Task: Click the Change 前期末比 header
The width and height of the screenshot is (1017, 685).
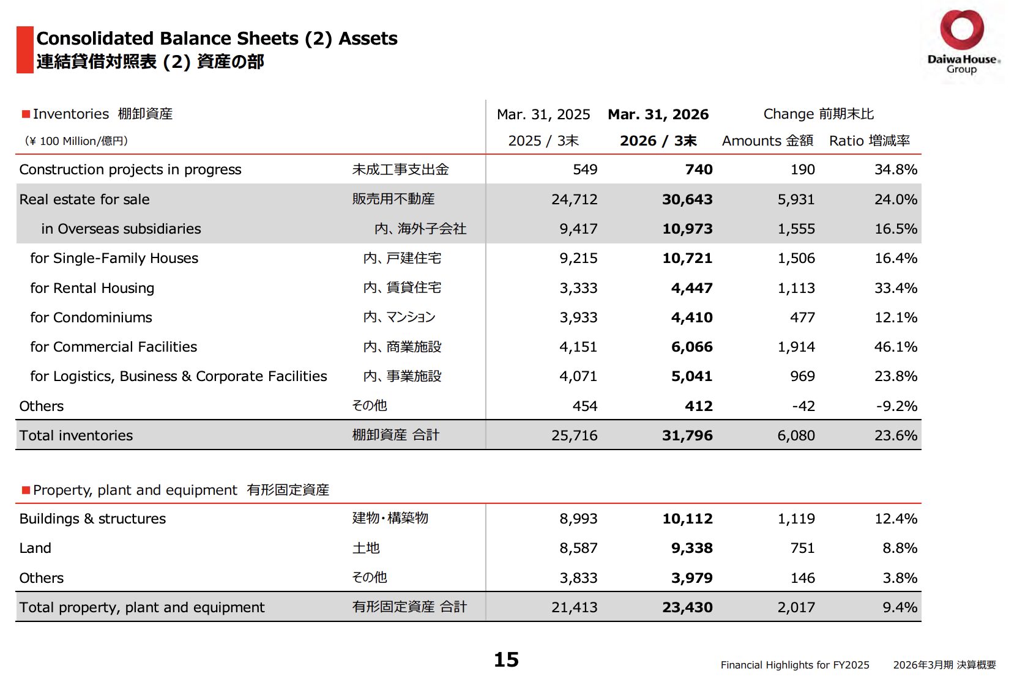Action: [x=818, y=114]
